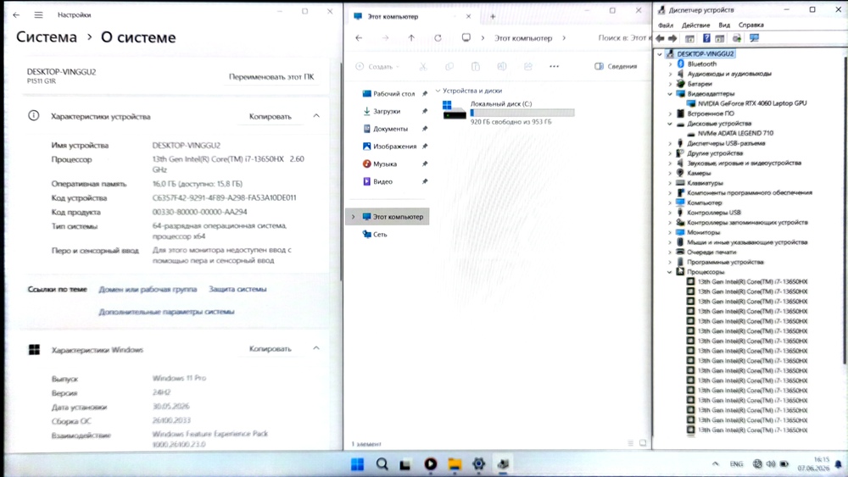Image resolution: width=848 pixels, height=477 pixels.
Task: Click Explorer Copy icon in toolbar
Action: click(449, 66)
